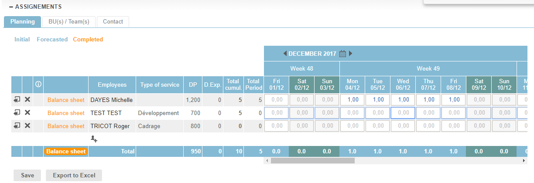Viewport: 534px width, 183px height.
Task: Open the Contact tab
Action: 113,21
